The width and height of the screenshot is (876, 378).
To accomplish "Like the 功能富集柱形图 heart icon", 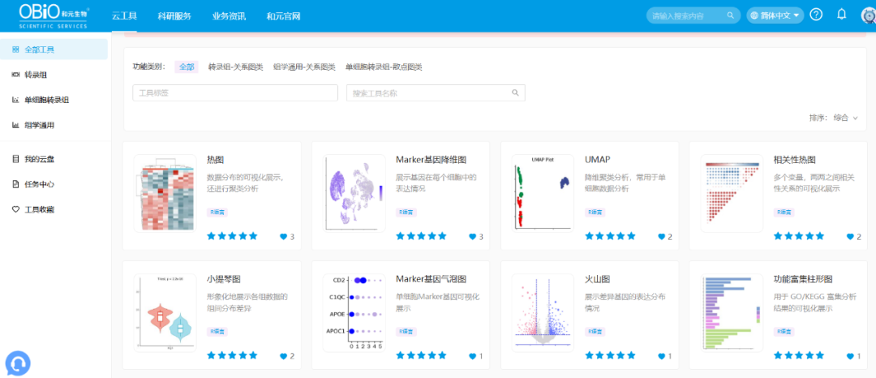I will 850,356.
